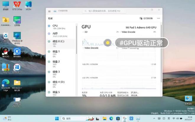
Task: Open the volume tray icon
Action: (177, 118)
